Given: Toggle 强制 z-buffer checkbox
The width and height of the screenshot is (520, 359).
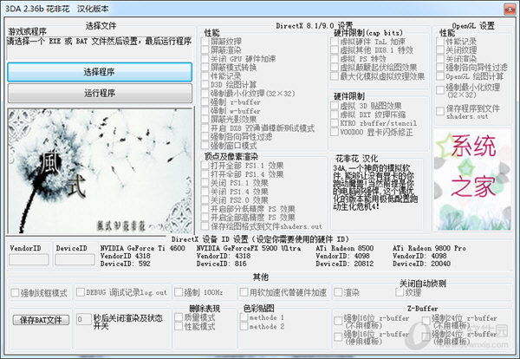Looking at the screenshot, I should pos(205,102).
